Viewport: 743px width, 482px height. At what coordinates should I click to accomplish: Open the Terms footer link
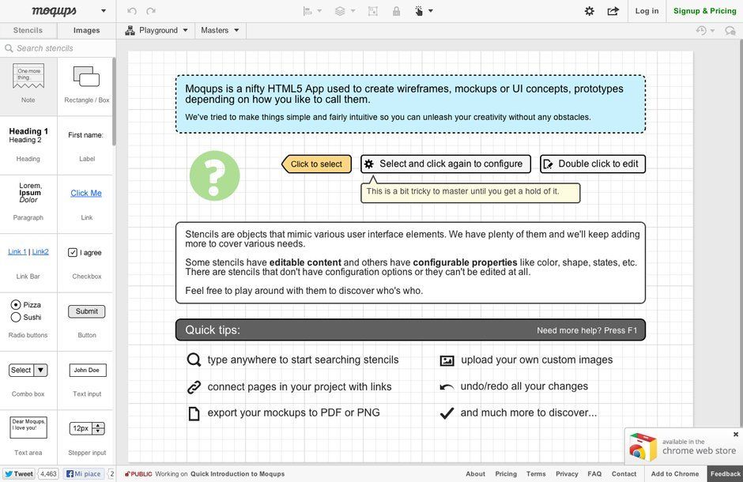click(x=536, y=474)
